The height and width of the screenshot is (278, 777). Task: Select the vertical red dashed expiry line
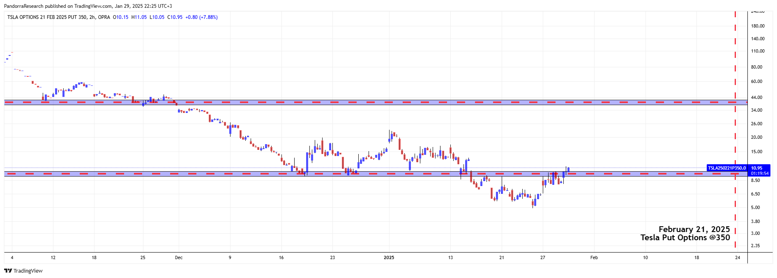pyautogui.click(x=735, y=131)
